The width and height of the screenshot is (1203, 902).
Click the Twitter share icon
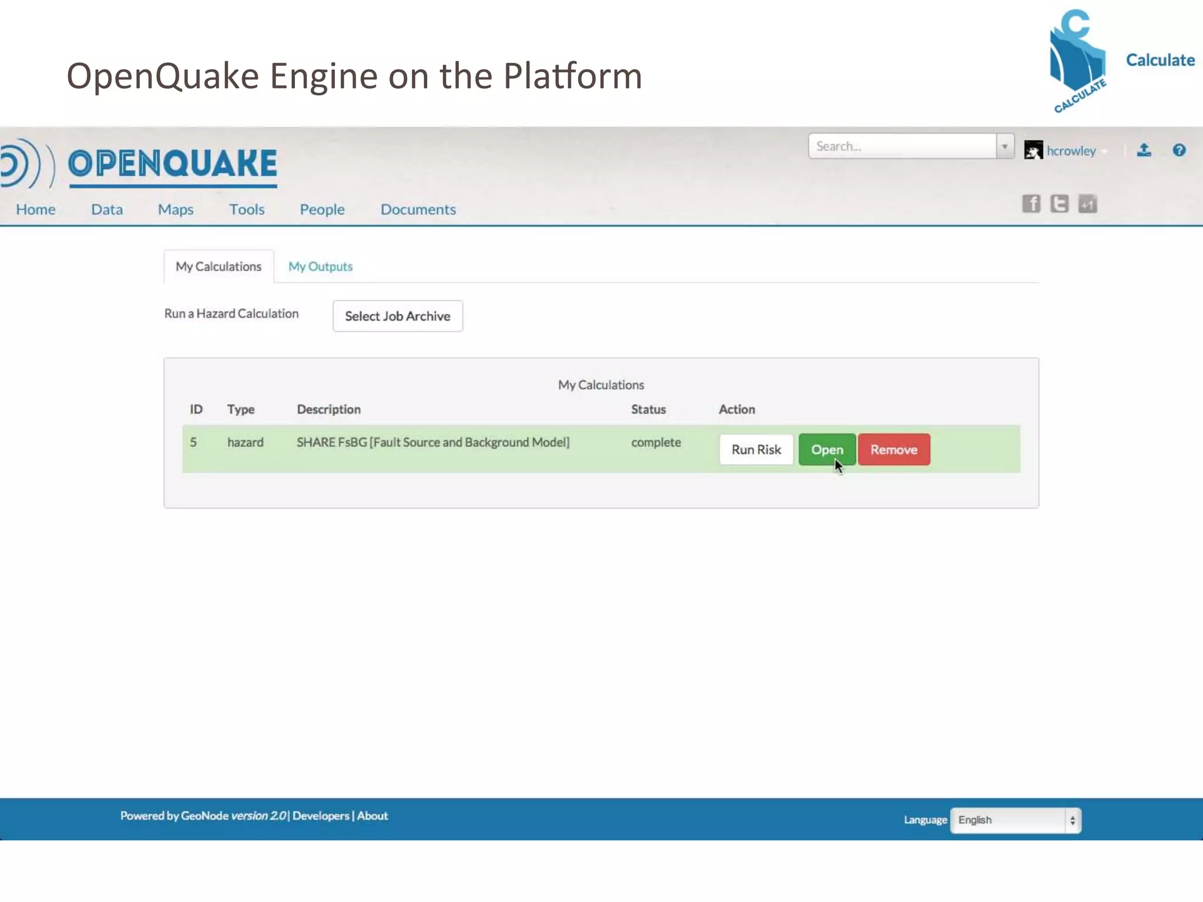pyautogui.click(x=1059, y=204)
